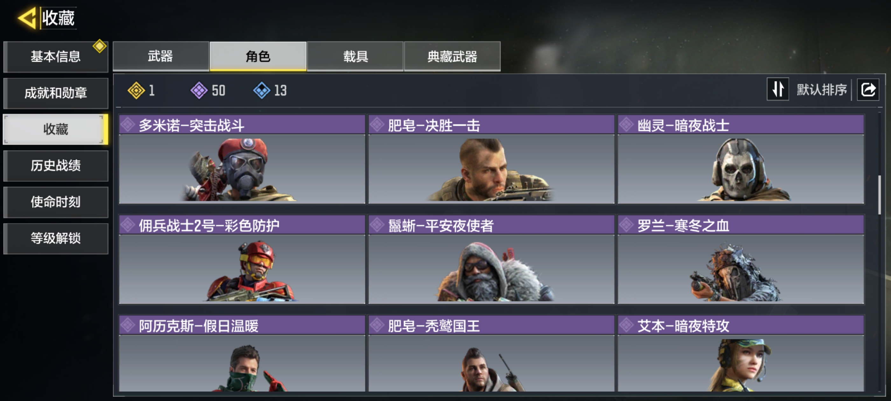Screen dimensions: 891x401
Task: Click rarity diamond icon beside 多米诺-突击战斗
Action: coord(128,125)
